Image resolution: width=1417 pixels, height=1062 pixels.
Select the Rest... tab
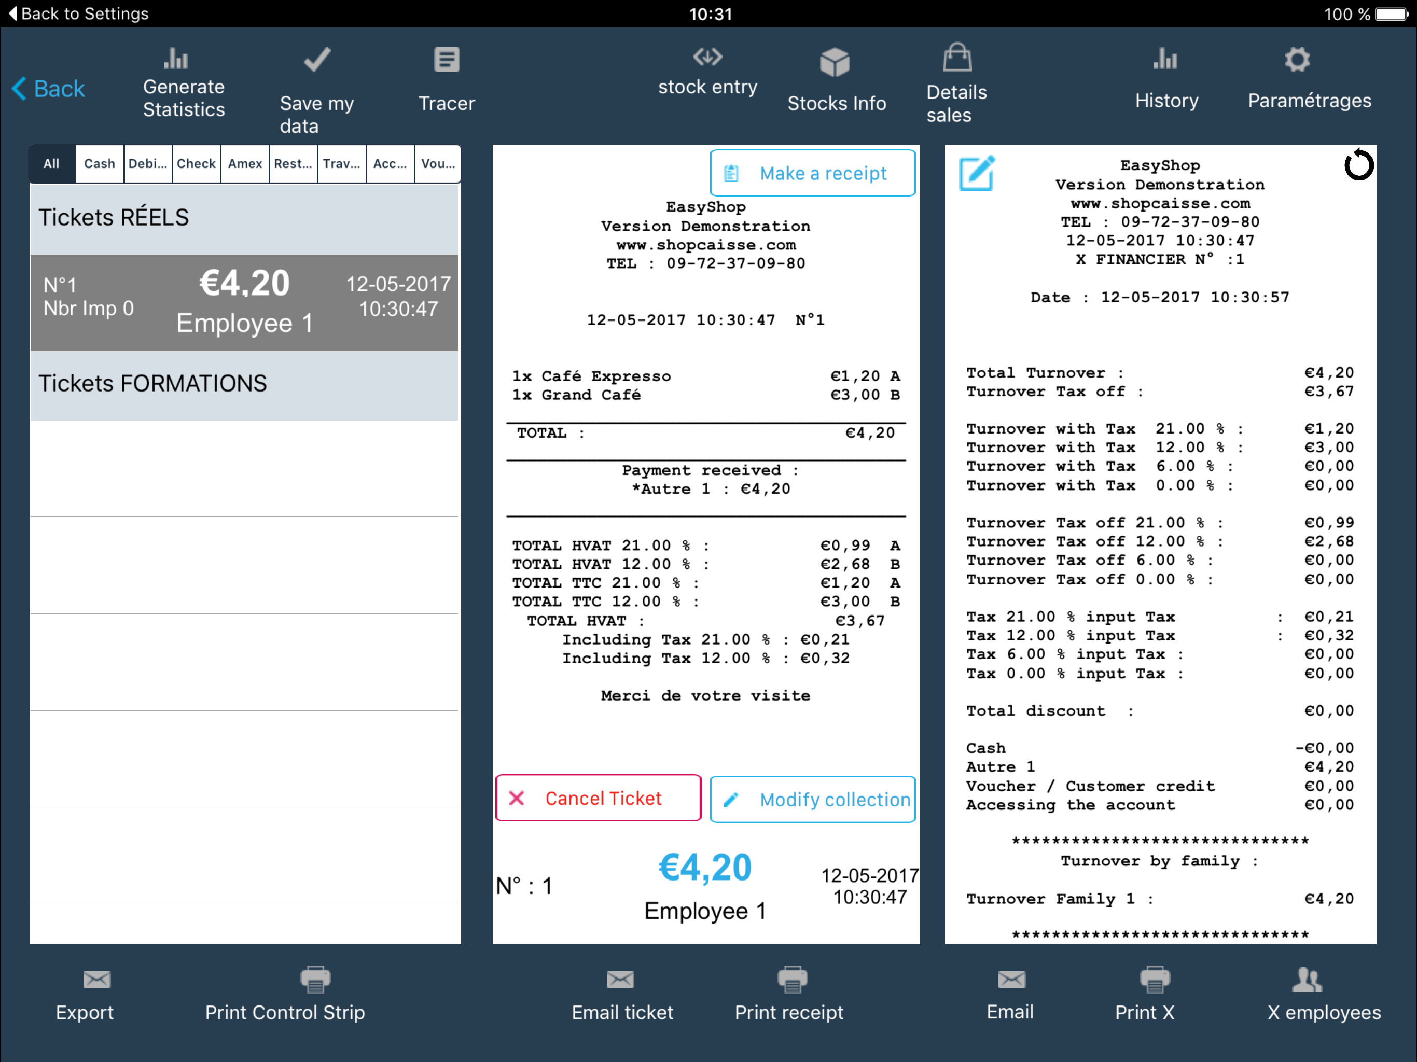(x=293, y=164)
